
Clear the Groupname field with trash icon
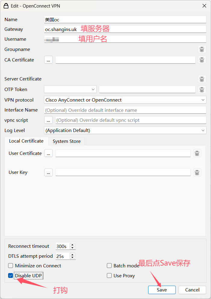[202, 49]
